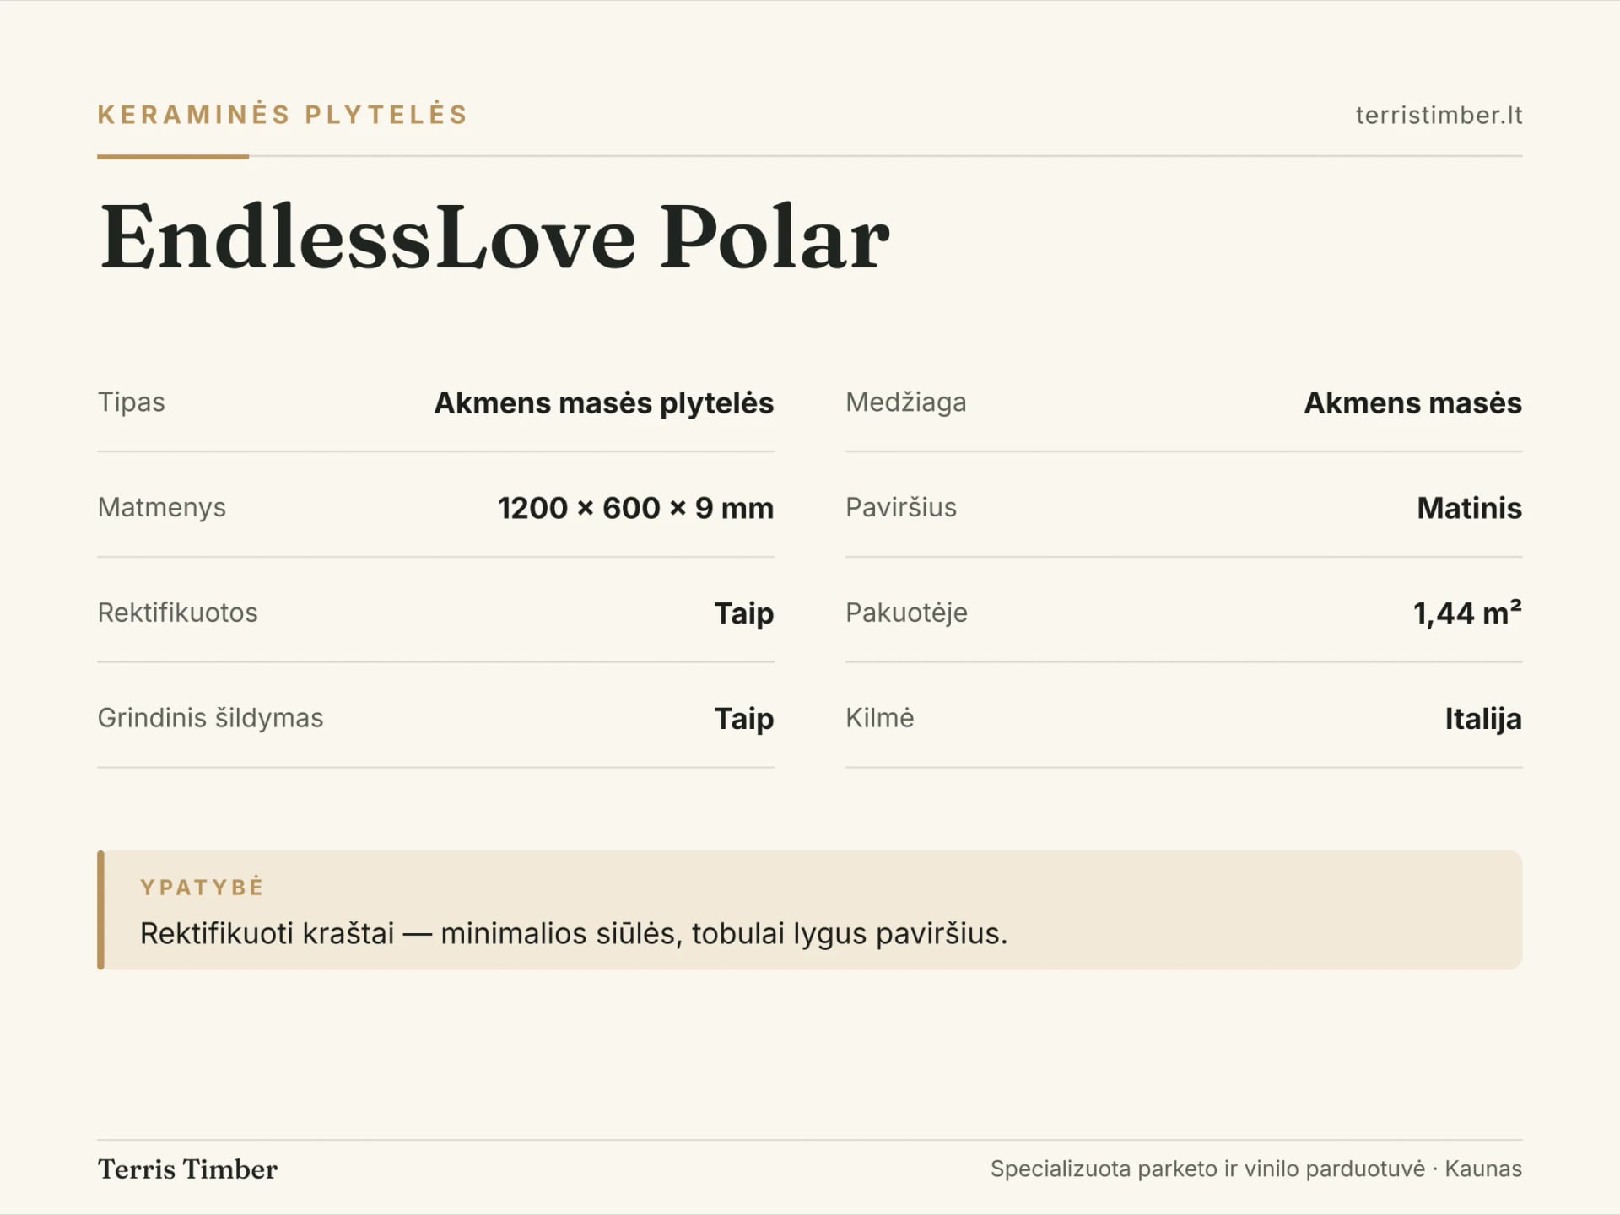Click the terristimber.lt website link
The image size is (1620, 1215).
coord(1439,115)
